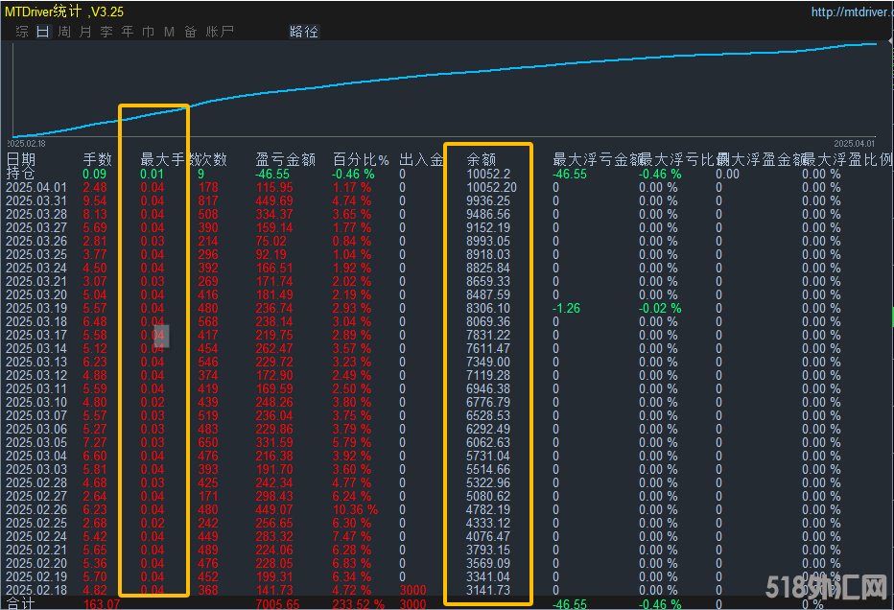The image size is (894, 610).
Task: Click the 日期 column header
Action: pyautogui.click(x=21, y=159)
